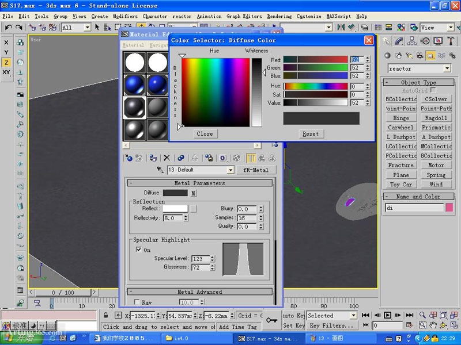
Task: Click the Animation menu
Action: click(209, 16)
